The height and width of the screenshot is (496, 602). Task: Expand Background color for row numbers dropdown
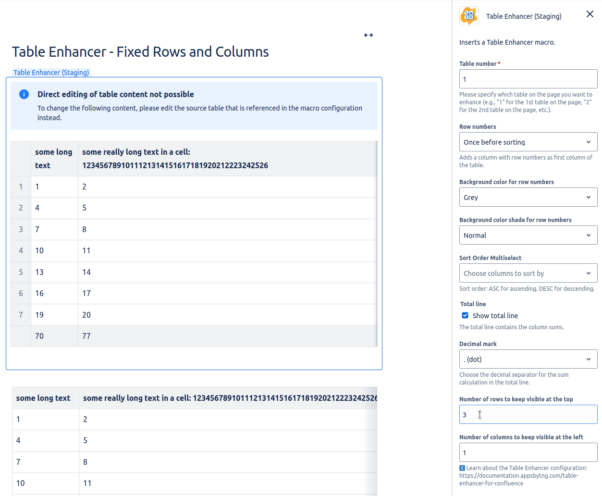[x=528, y=198]
